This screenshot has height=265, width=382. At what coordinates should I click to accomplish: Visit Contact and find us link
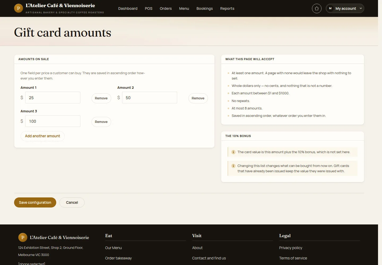209,258
